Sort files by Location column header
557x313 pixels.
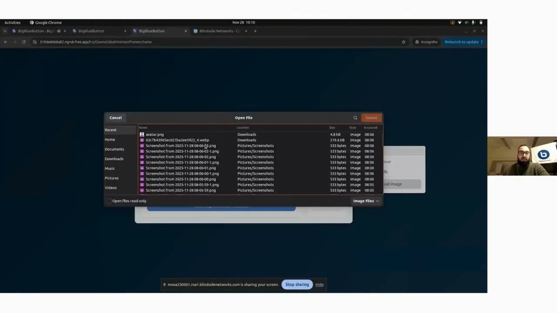click(243, 128)
